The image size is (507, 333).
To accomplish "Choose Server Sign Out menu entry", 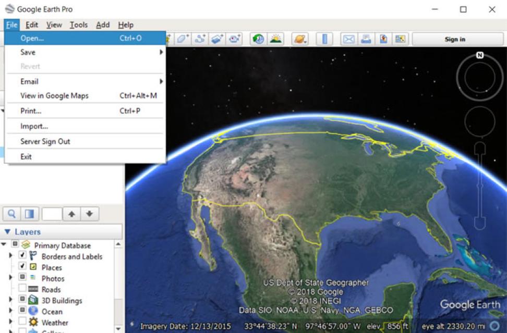I will [x=85, y=141].
